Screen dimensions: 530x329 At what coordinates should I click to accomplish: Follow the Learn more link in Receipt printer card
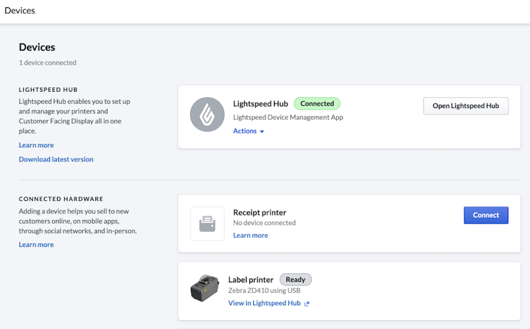(251, 235)
